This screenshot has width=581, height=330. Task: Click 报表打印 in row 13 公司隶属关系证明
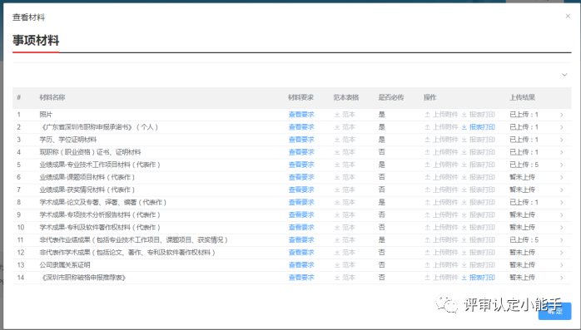(478, 265)
